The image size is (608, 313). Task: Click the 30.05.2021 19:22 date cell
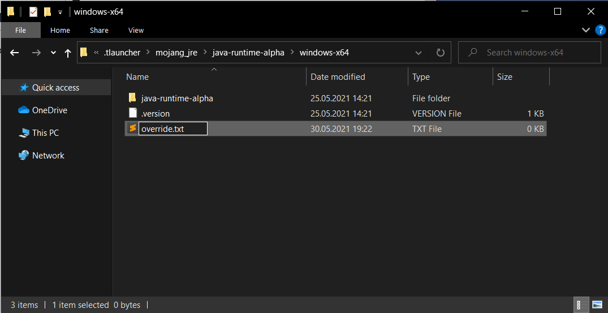(341, 129)
